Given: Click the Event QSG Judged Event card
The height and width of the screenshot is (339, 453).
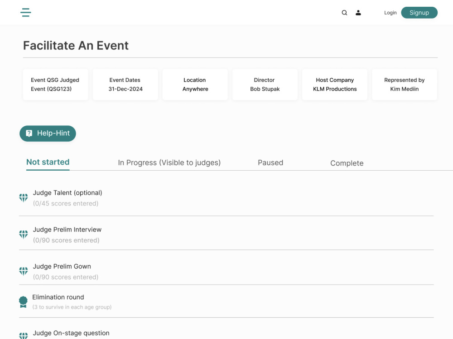Looking at the screenshot, I should click(55, 84).
